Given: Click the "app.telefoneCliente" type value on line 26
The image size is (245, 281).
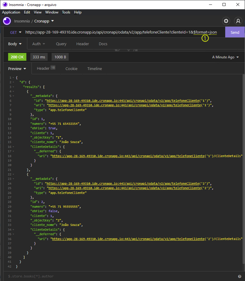Looking at the screenshot, I should coord(67,193).
